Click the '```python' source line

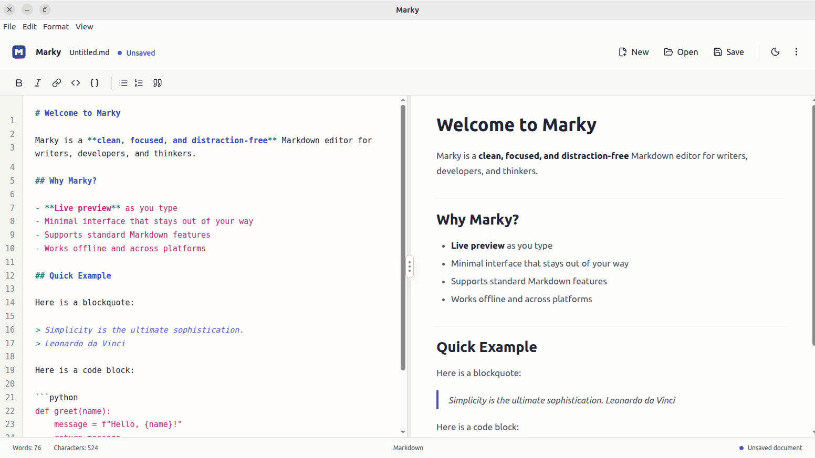(56, 398)
